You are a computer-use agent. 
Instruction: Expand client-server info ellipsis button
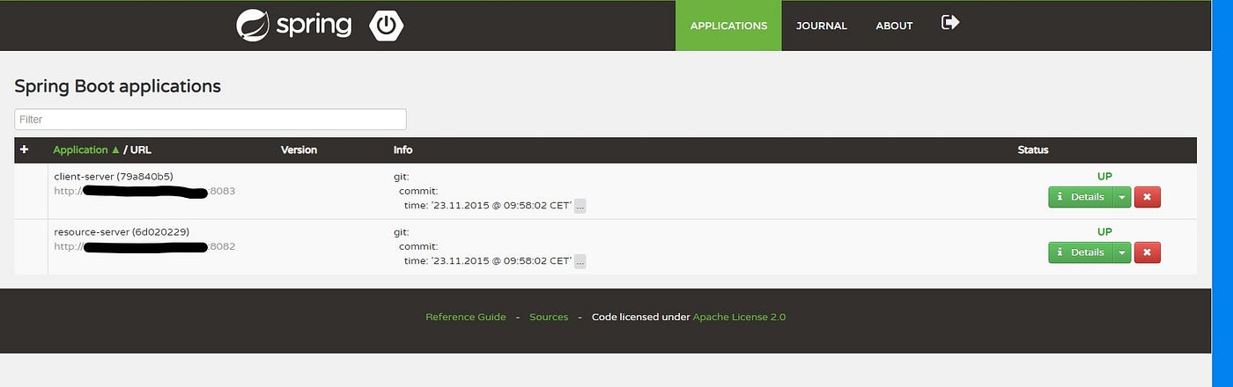pos(580,206)
